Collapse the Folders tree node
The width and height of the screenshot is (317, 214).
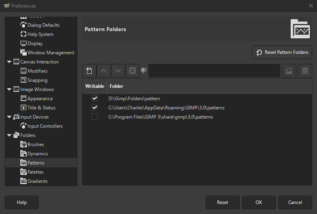[x=9, y=135]
